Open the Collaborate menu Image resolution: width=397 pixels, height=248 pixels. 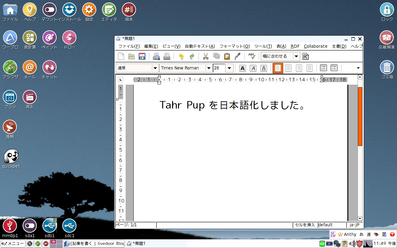tap(315, 46)
